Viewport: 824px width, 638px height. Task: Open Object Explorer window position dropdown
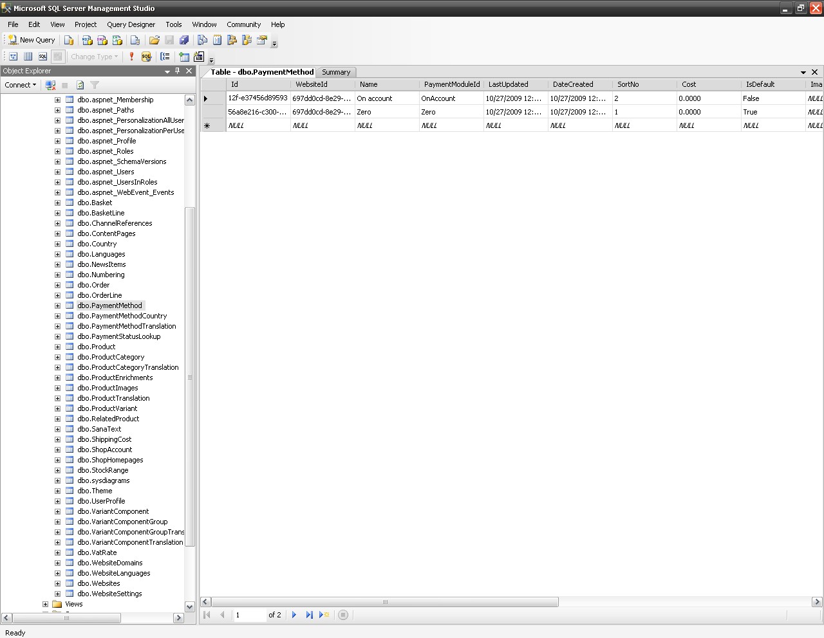pos(167,71)
